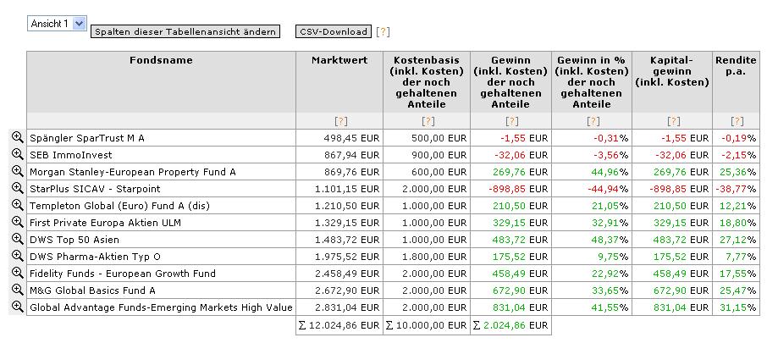
Task: Click the CSV-Download button
Action: [334, 32]
